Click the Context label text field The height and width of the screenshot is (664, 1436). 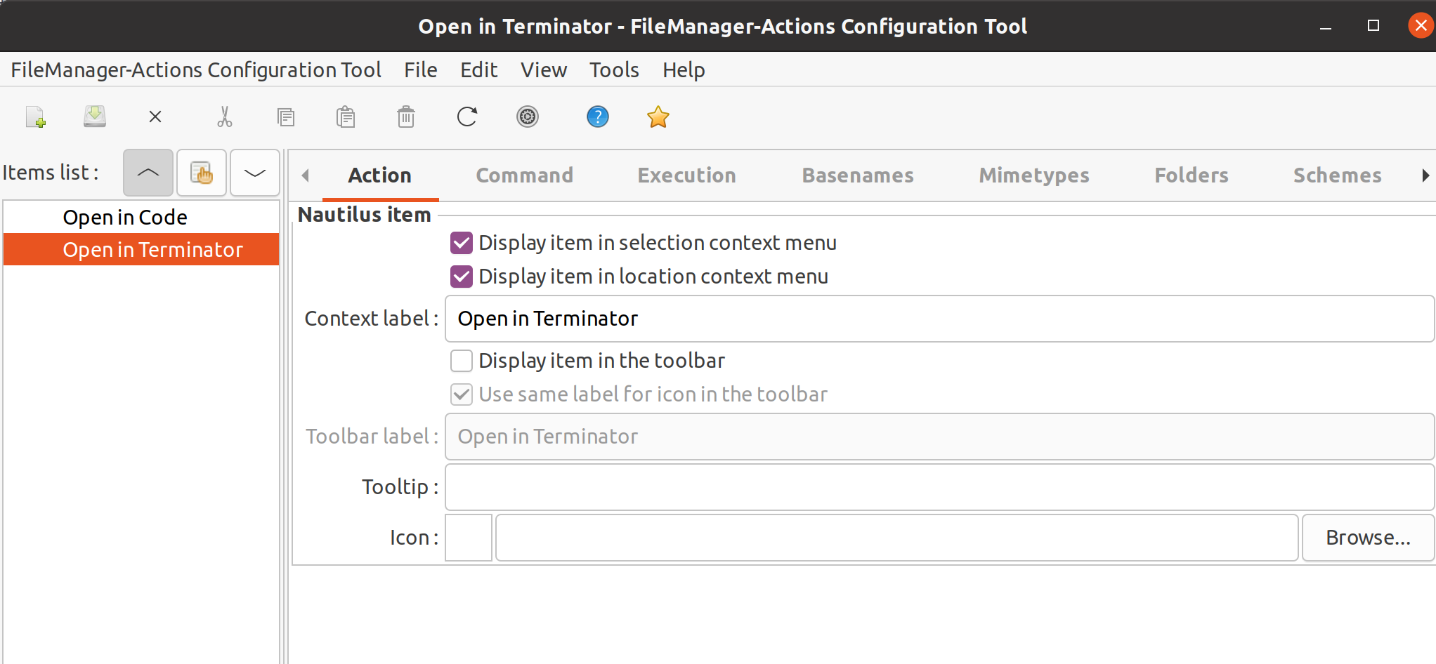coord(939,319)
